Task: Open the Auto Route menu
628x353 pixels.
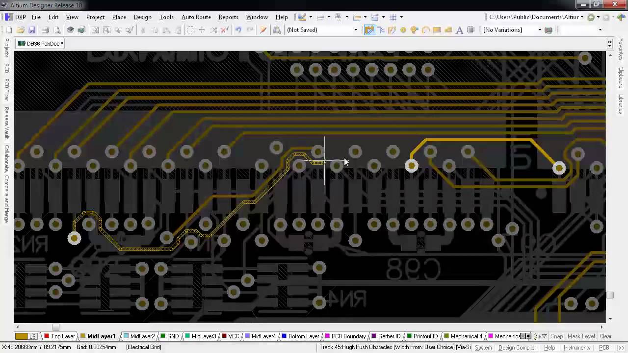Action: click(196, 17)
